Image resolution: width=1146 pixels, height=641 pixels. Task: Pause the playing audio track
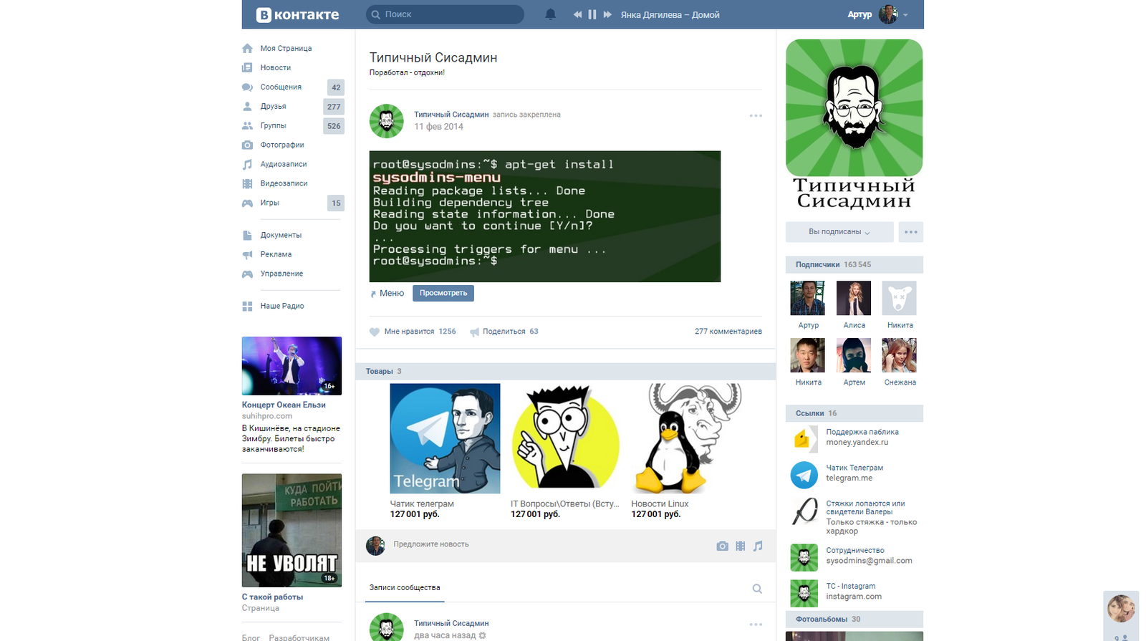(592, 14)
